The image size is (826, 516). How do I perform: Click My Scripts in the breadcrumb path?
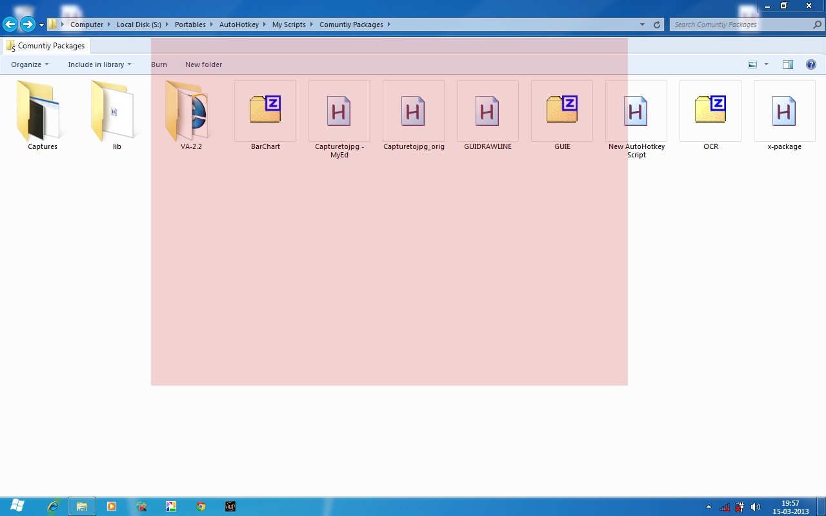tap(288, 25)
